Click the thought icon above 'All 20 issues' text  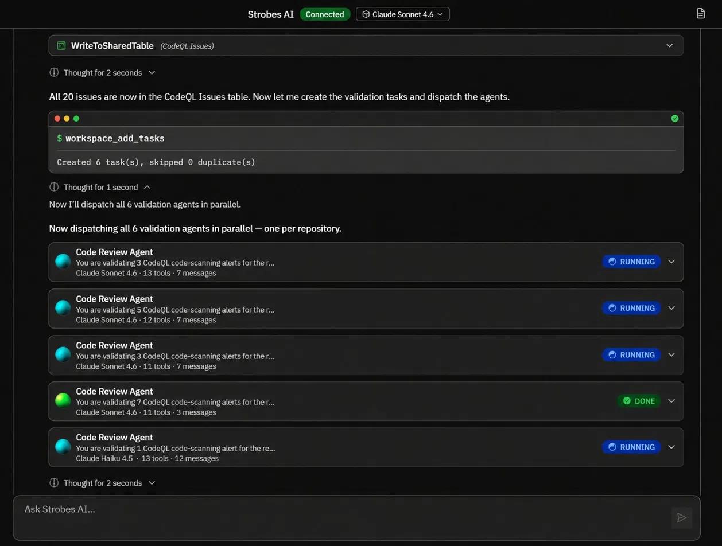[54, 73]
